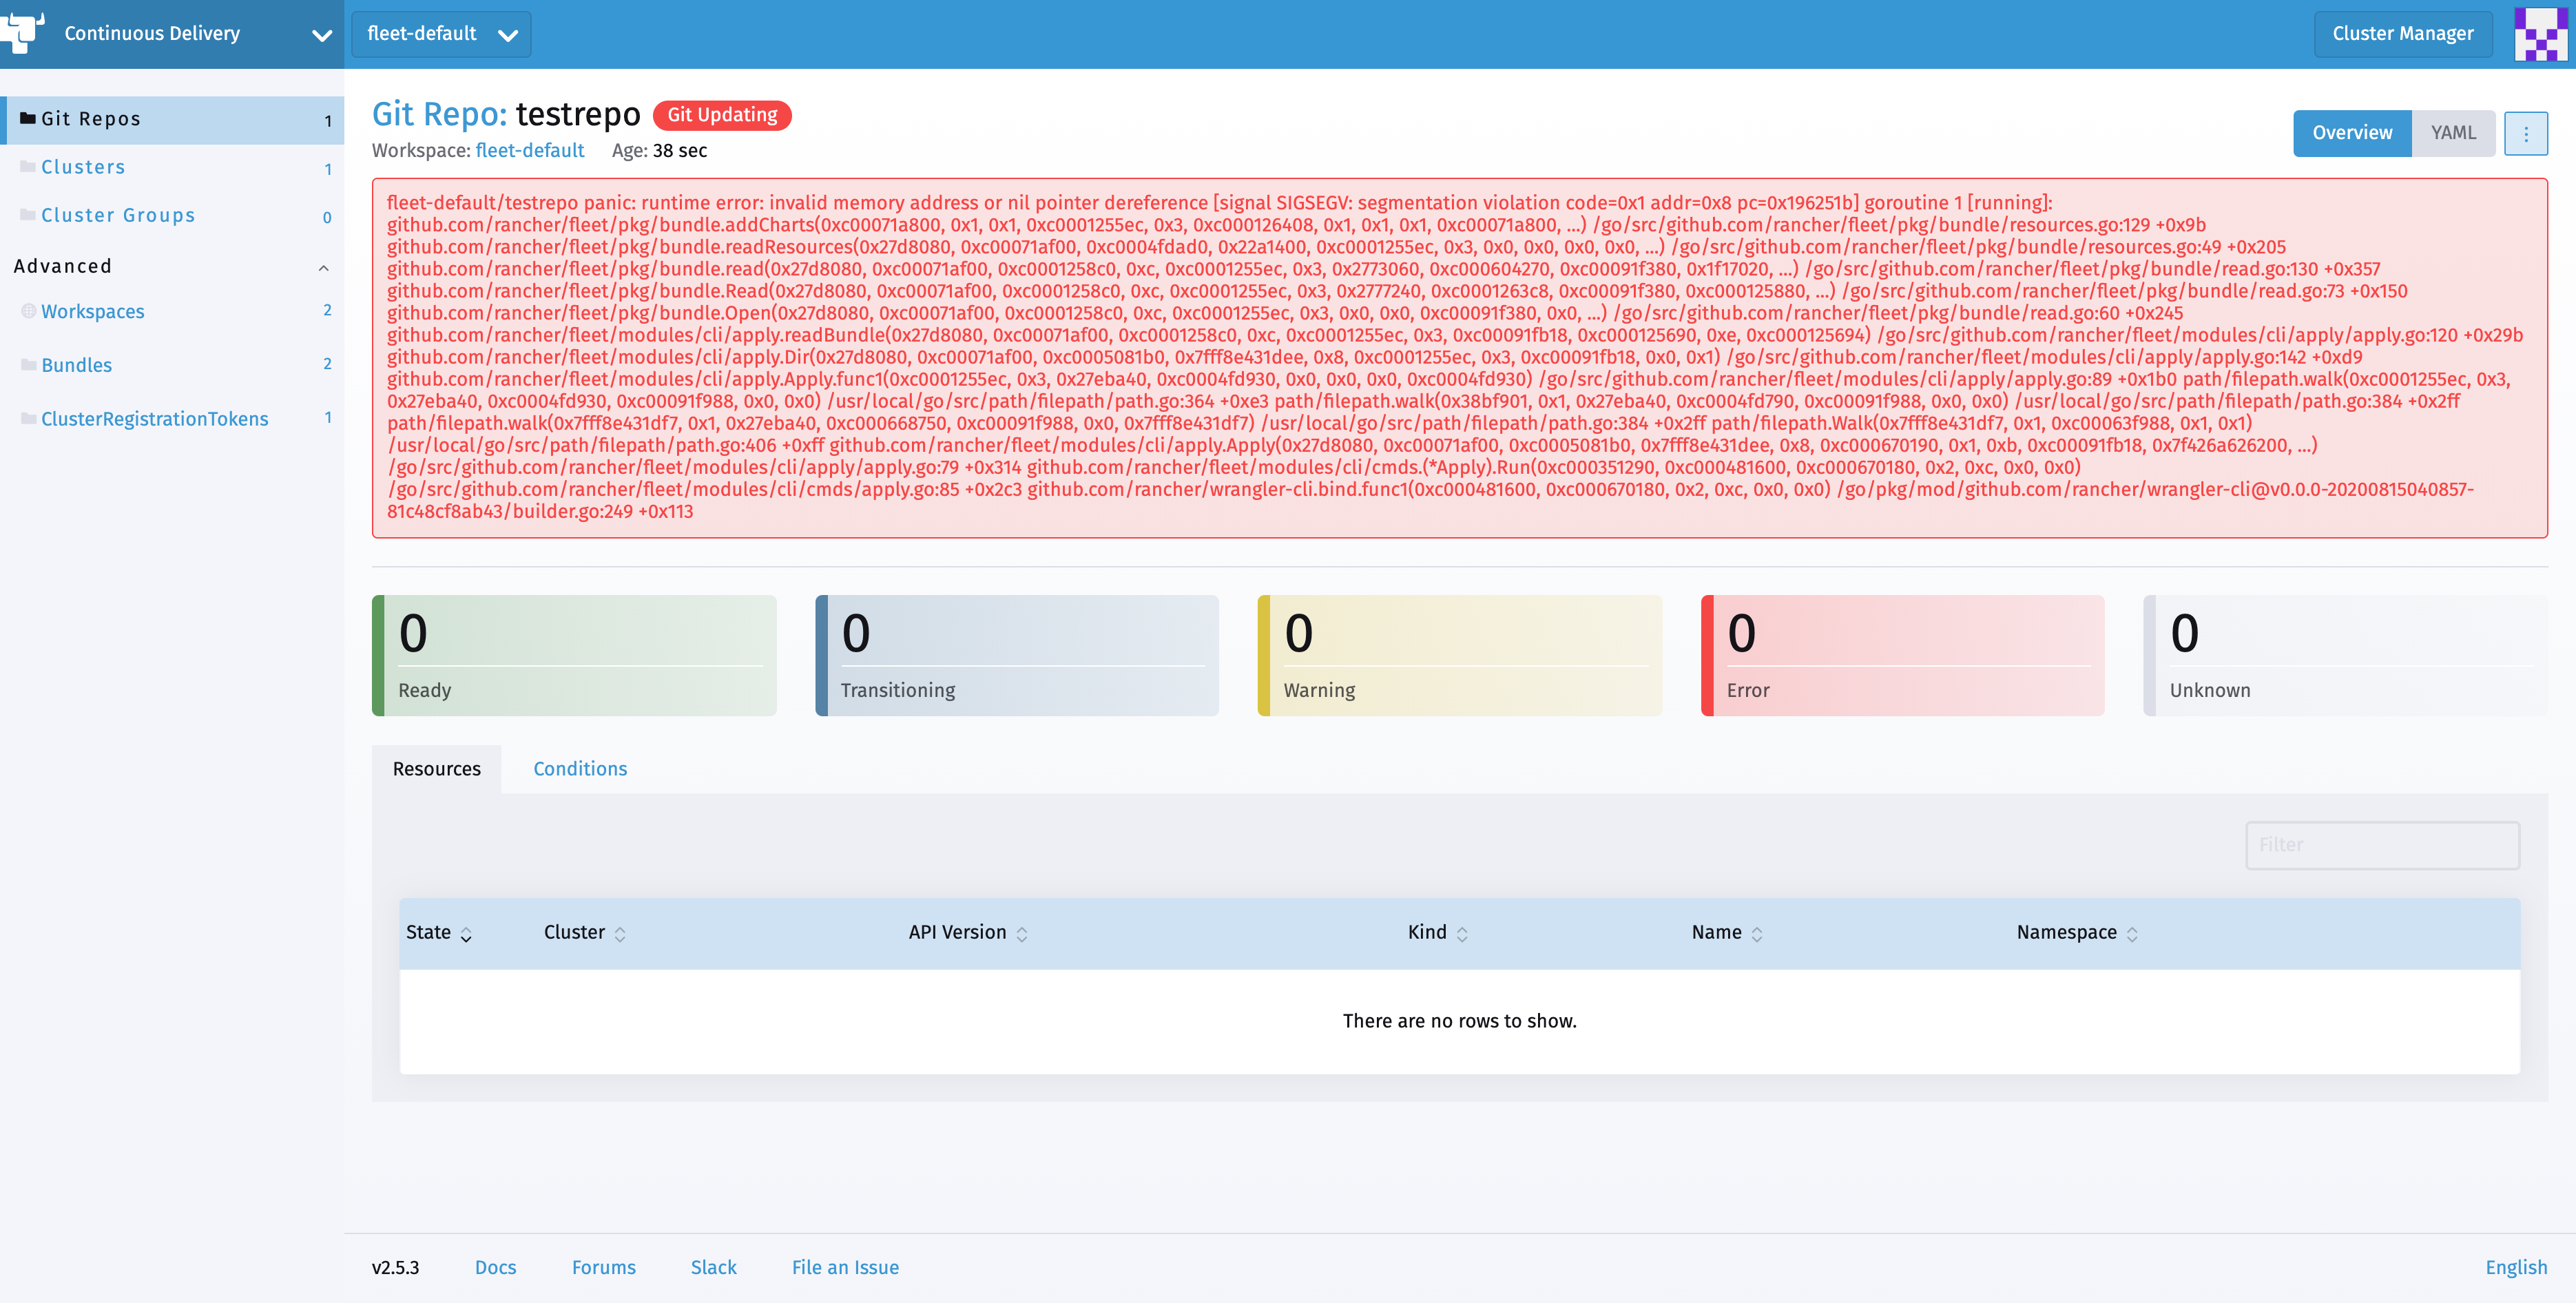Image resolution: width=2576 pixels, height=1303 pixels.
Task: Open the File an Issue link
Action: [844, 1267]
